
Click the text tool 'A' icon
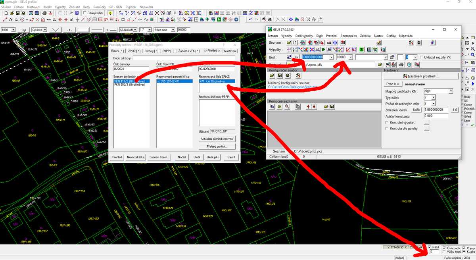10,19
